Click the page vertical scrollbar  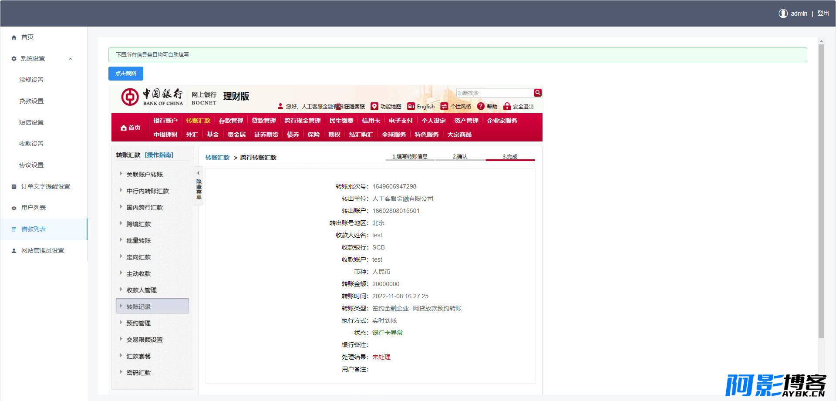[x=821, y=192]
